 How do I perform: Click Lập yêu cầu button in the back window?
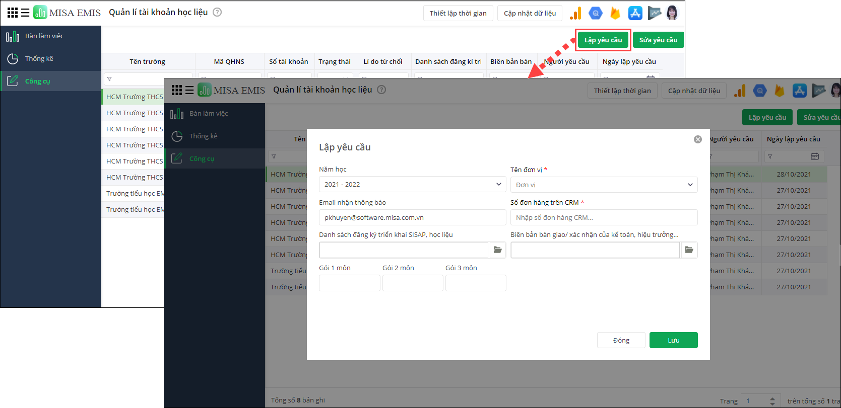(x=603, y=40)
